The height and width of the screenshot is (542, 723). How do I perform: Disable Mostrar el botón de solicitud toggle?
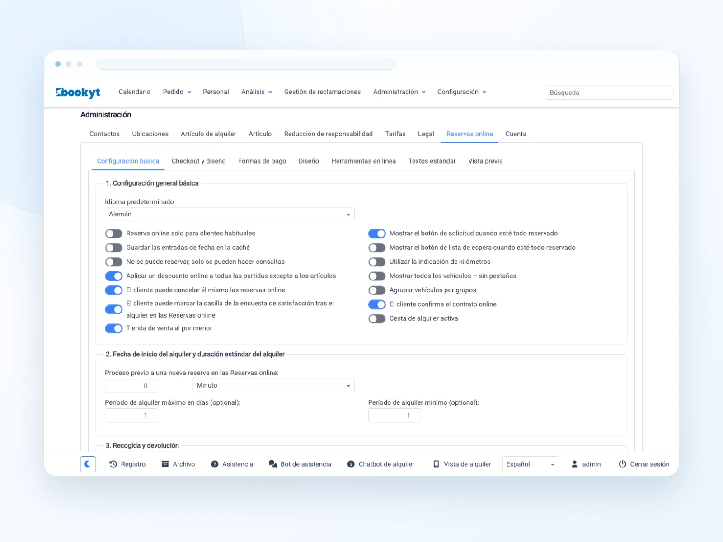[x=377, y=234]
